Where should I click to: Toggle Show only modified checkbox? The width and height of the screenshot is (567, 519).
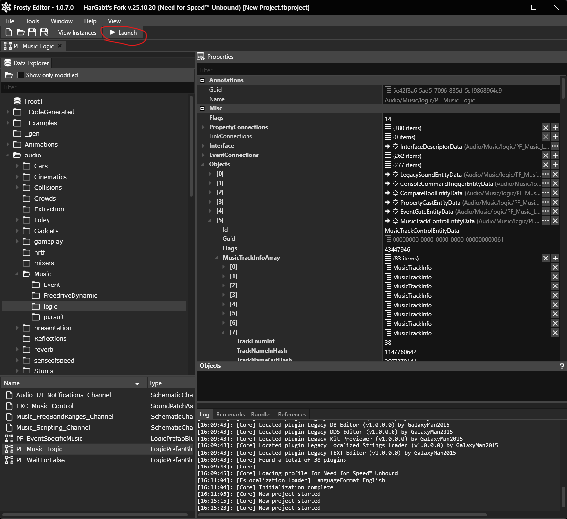[x=21, y=75]
